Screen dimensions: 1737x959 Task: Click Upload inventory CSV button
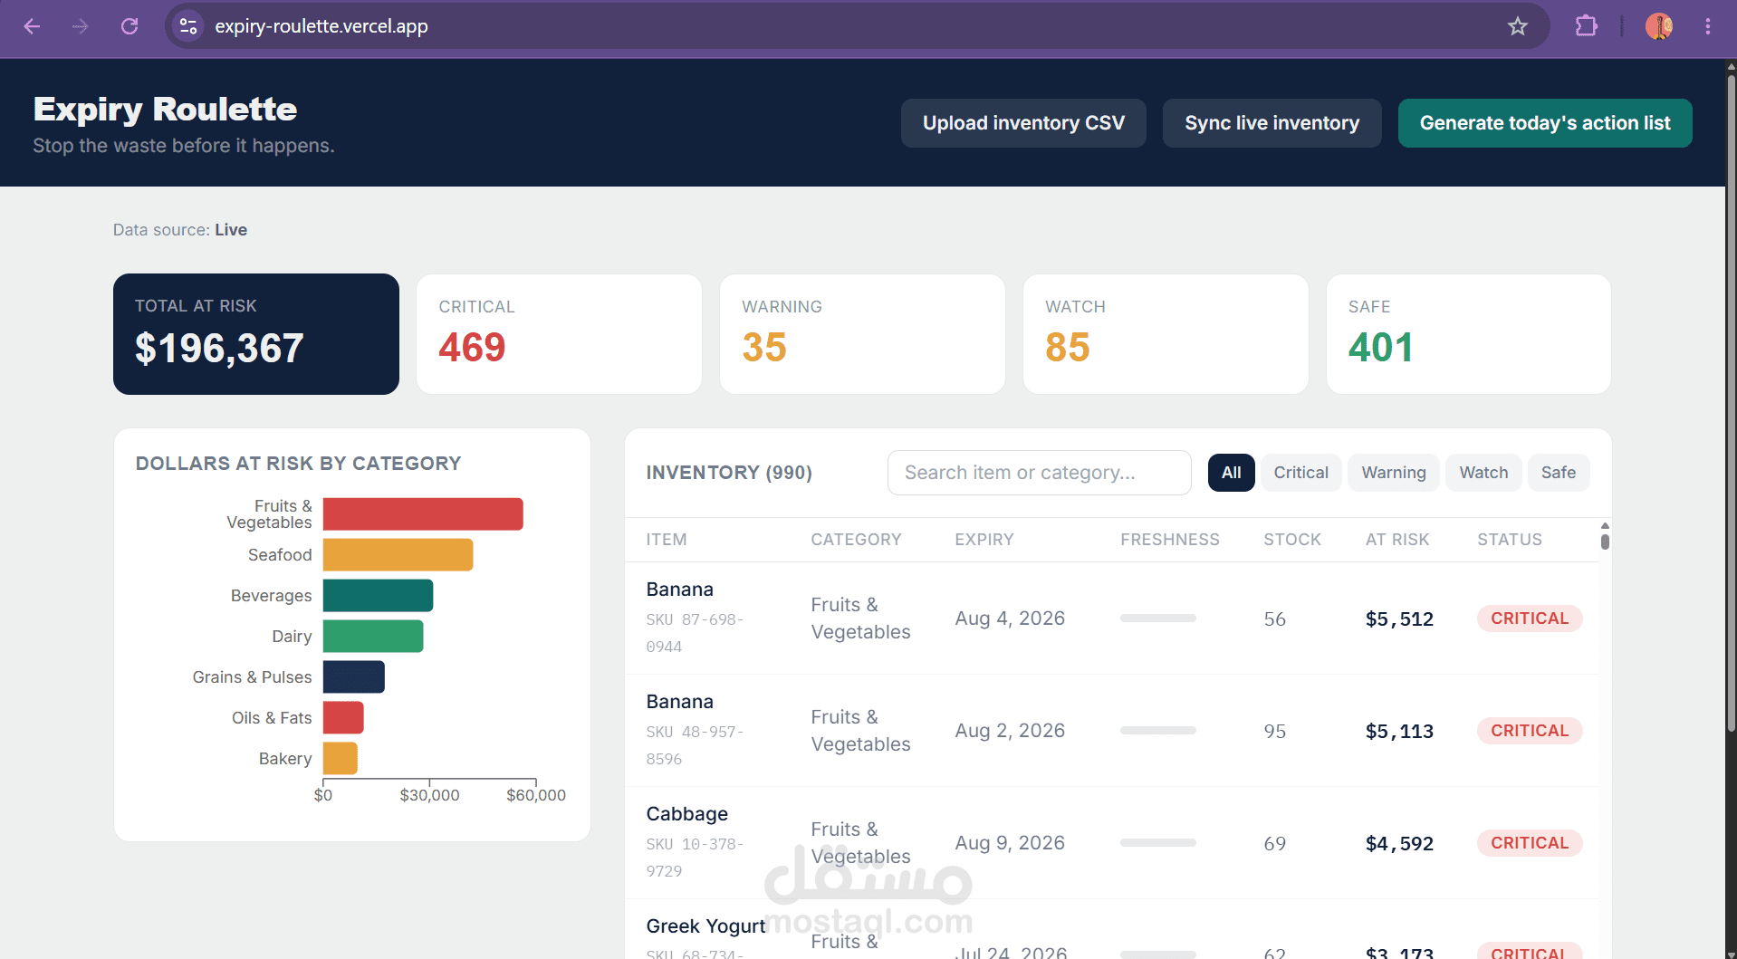tap(1023, 123)
